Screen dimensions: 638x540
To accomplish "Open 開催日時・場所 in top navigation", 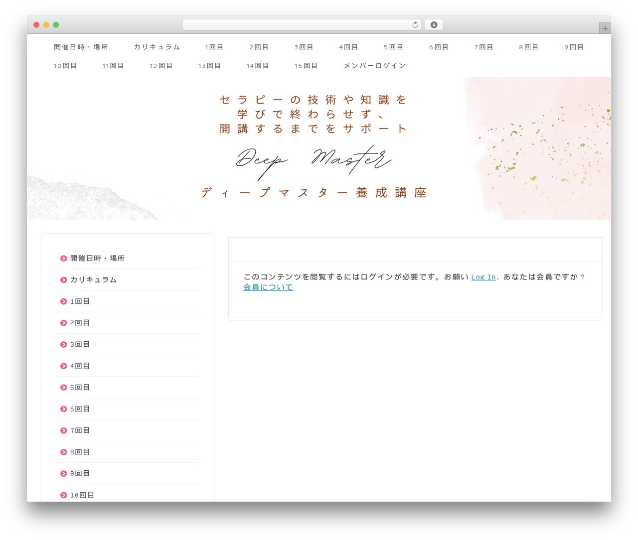I will (x=81, y=47).
